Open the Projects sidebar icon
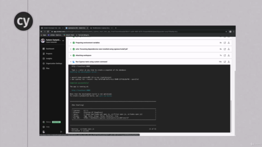The height and width of the screenshot is (147, 262). pos(44,53)
